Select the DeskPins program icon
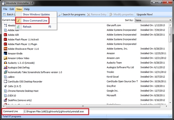The image size is (174, 120). (x=5, y=100)
